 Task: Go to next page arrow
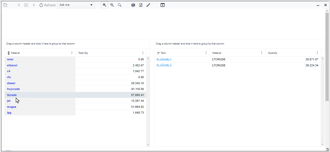(34, 5)
